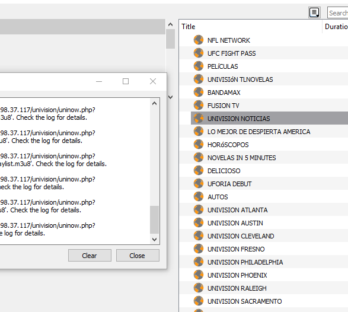This screenshot has width=348, height=312.
Task: Sort playlist by the Duration column
Action: (335, 27)
